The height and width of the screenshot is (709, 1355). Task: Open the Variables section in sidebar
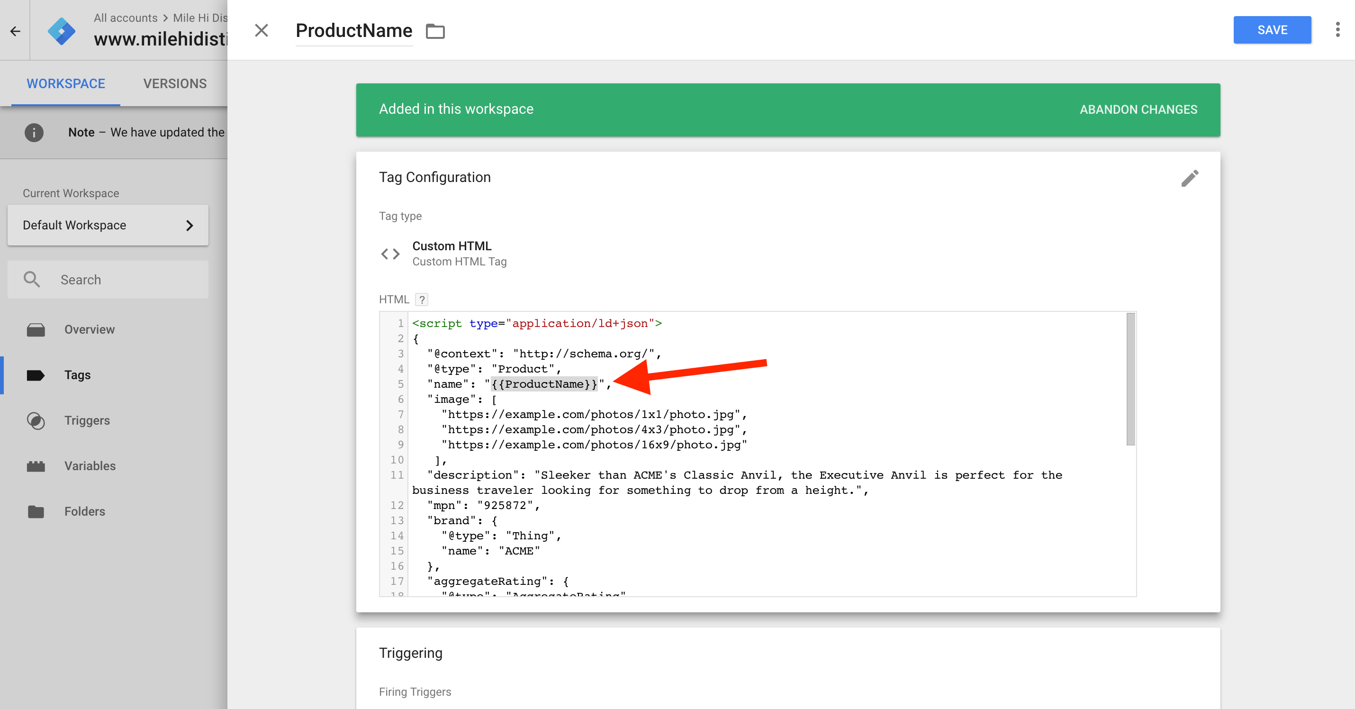pyautogui.click(x=90, y=465)
